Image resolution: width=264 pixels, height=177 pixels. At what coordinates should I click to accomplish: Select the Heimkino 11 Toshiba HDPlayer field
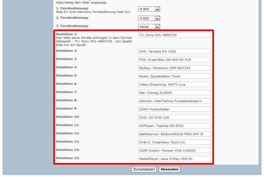click(x=175, y=126)
